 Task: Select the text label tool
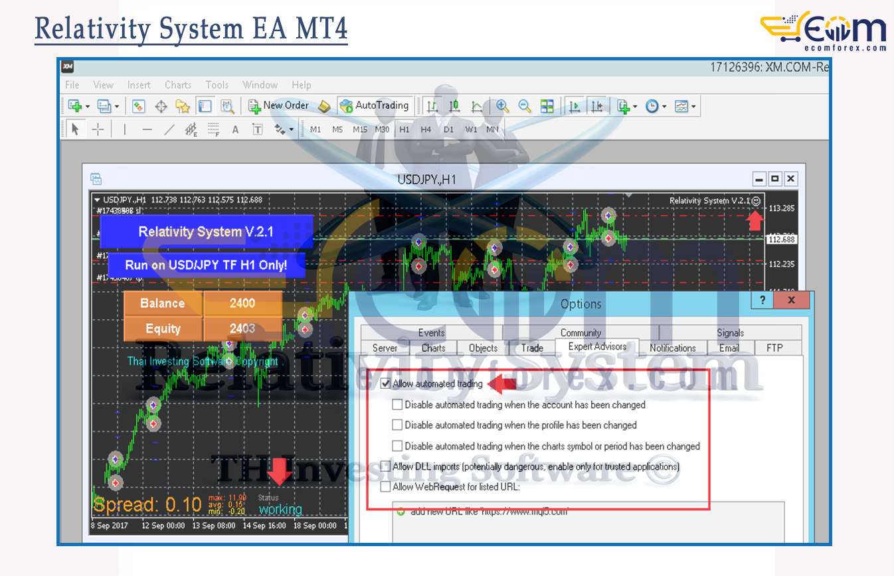pyautogui.click(x=257, y=129)
